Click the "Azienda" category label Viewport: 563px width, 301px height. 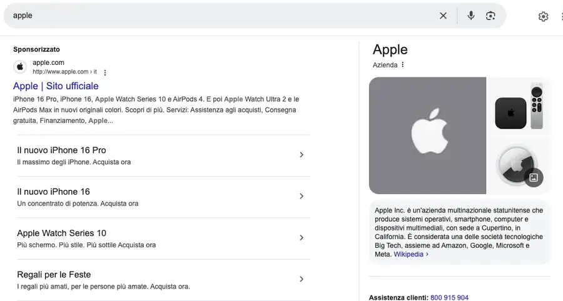(385, 65)
